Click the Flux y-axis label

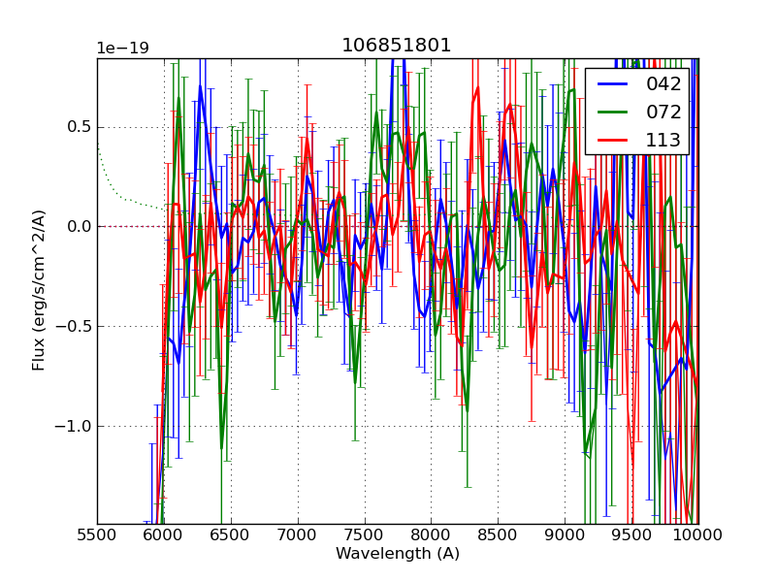(39, 290)
